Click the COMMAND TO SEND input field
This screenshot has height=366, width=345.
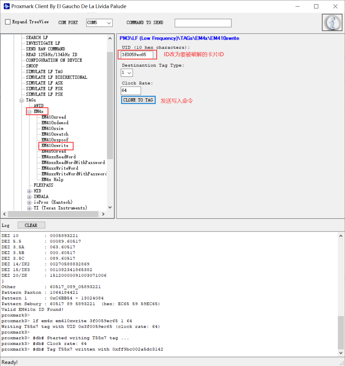[203, 23]
